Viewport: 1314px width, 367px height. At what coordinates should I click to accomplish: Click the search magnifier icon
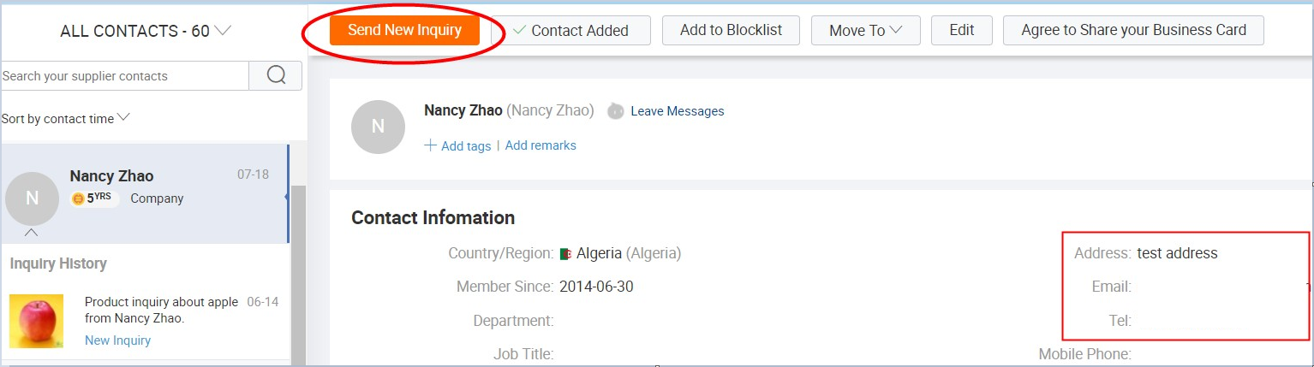point(276,75)
